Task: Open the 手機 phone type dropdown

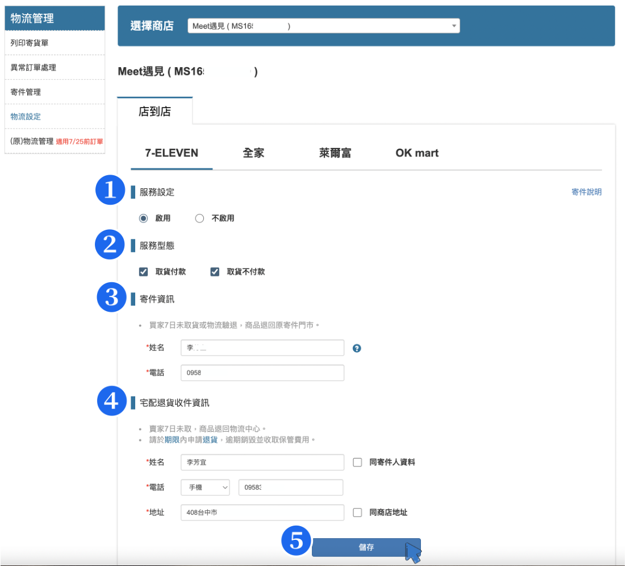Action: pos(205,487)
